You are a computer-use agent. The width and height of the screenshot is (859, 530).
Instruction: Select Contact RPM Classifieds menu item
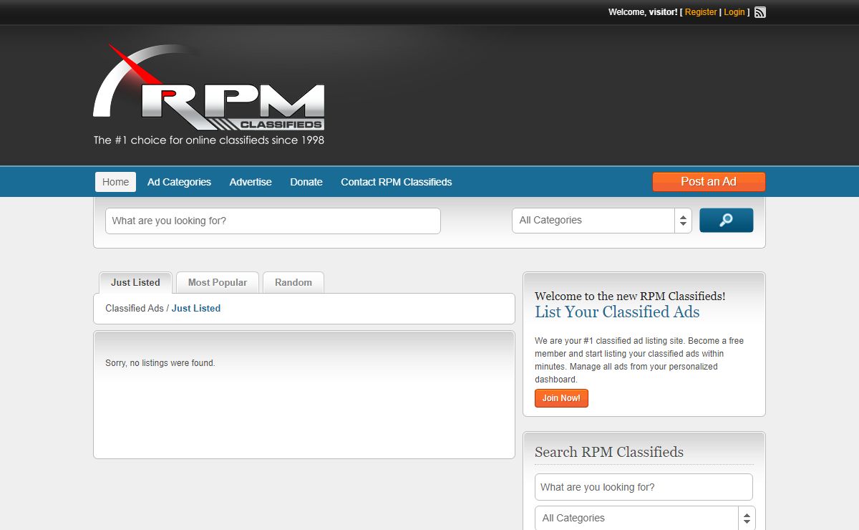396,182
